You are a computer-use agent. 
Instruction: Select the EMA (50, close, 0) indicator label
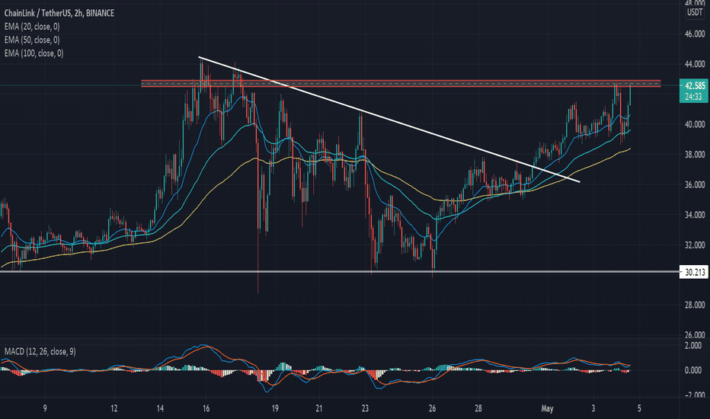click(x=32, y=40)
